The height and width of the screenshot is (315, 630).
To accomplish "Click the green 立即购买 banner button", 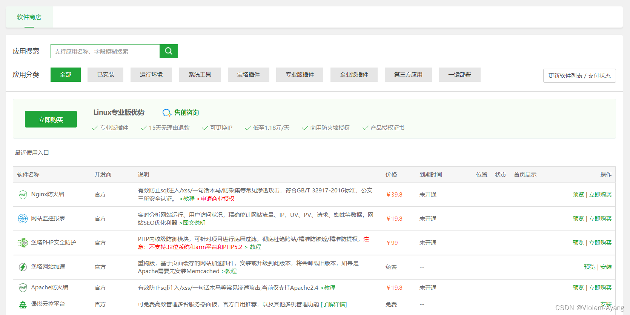I will click(51, 119).
